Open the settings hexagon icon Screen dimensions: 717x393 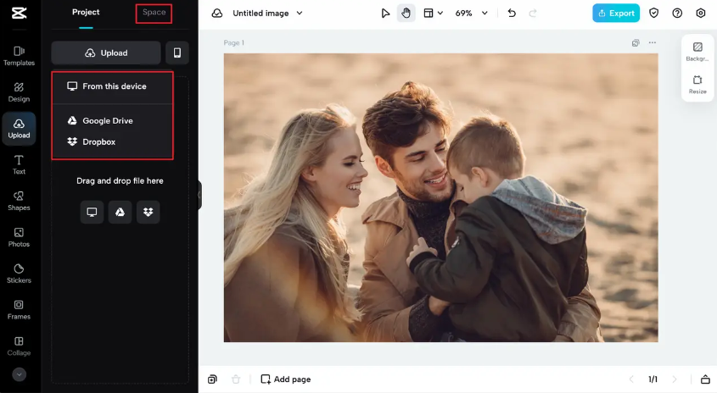(701, 14)
